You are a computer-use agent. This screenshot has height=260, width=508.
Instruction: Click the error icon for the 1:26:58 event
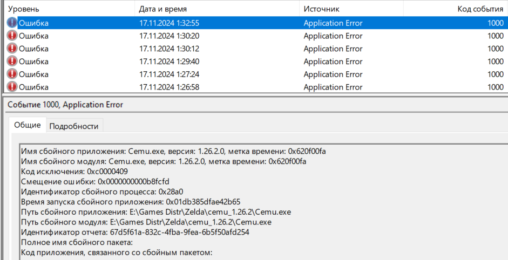click(x=12, y=87)
